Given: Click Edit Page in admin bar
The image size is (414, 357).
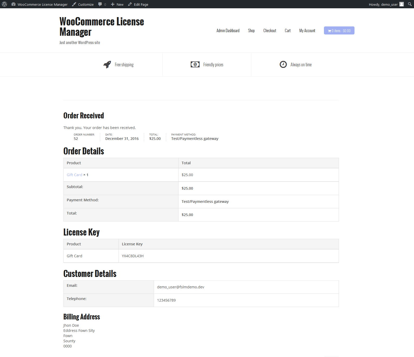Looking at the screenshot, I should [138, 4].
